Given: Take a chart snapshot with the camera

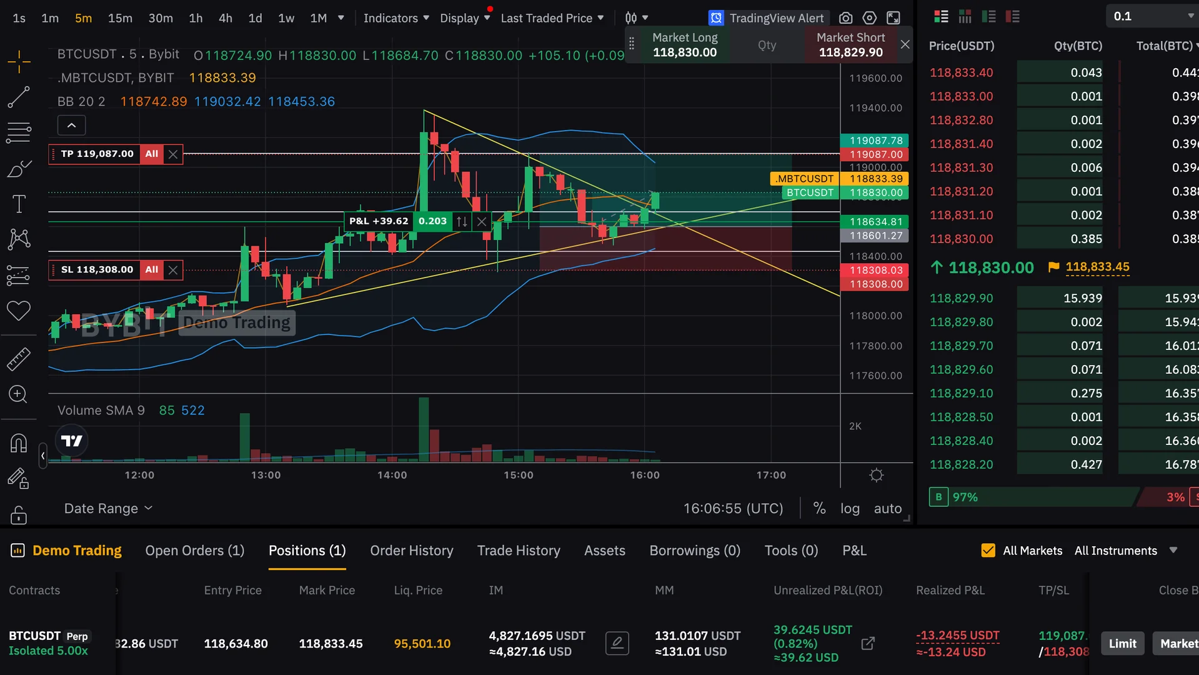Looking at the screenshot, I should (845, 18).
